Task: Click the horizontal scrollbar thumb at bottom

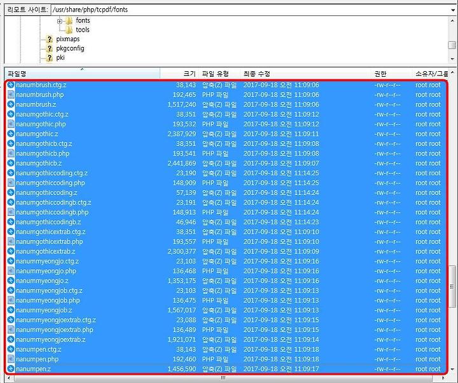Action: (223, 378)
